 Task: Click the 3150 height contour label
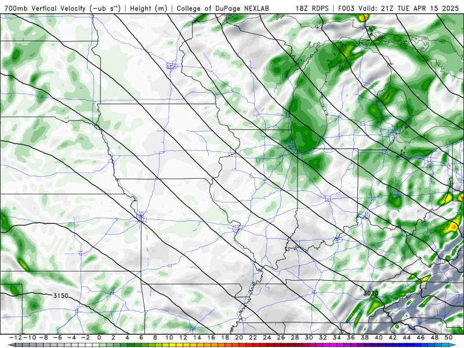coord(61,296)
